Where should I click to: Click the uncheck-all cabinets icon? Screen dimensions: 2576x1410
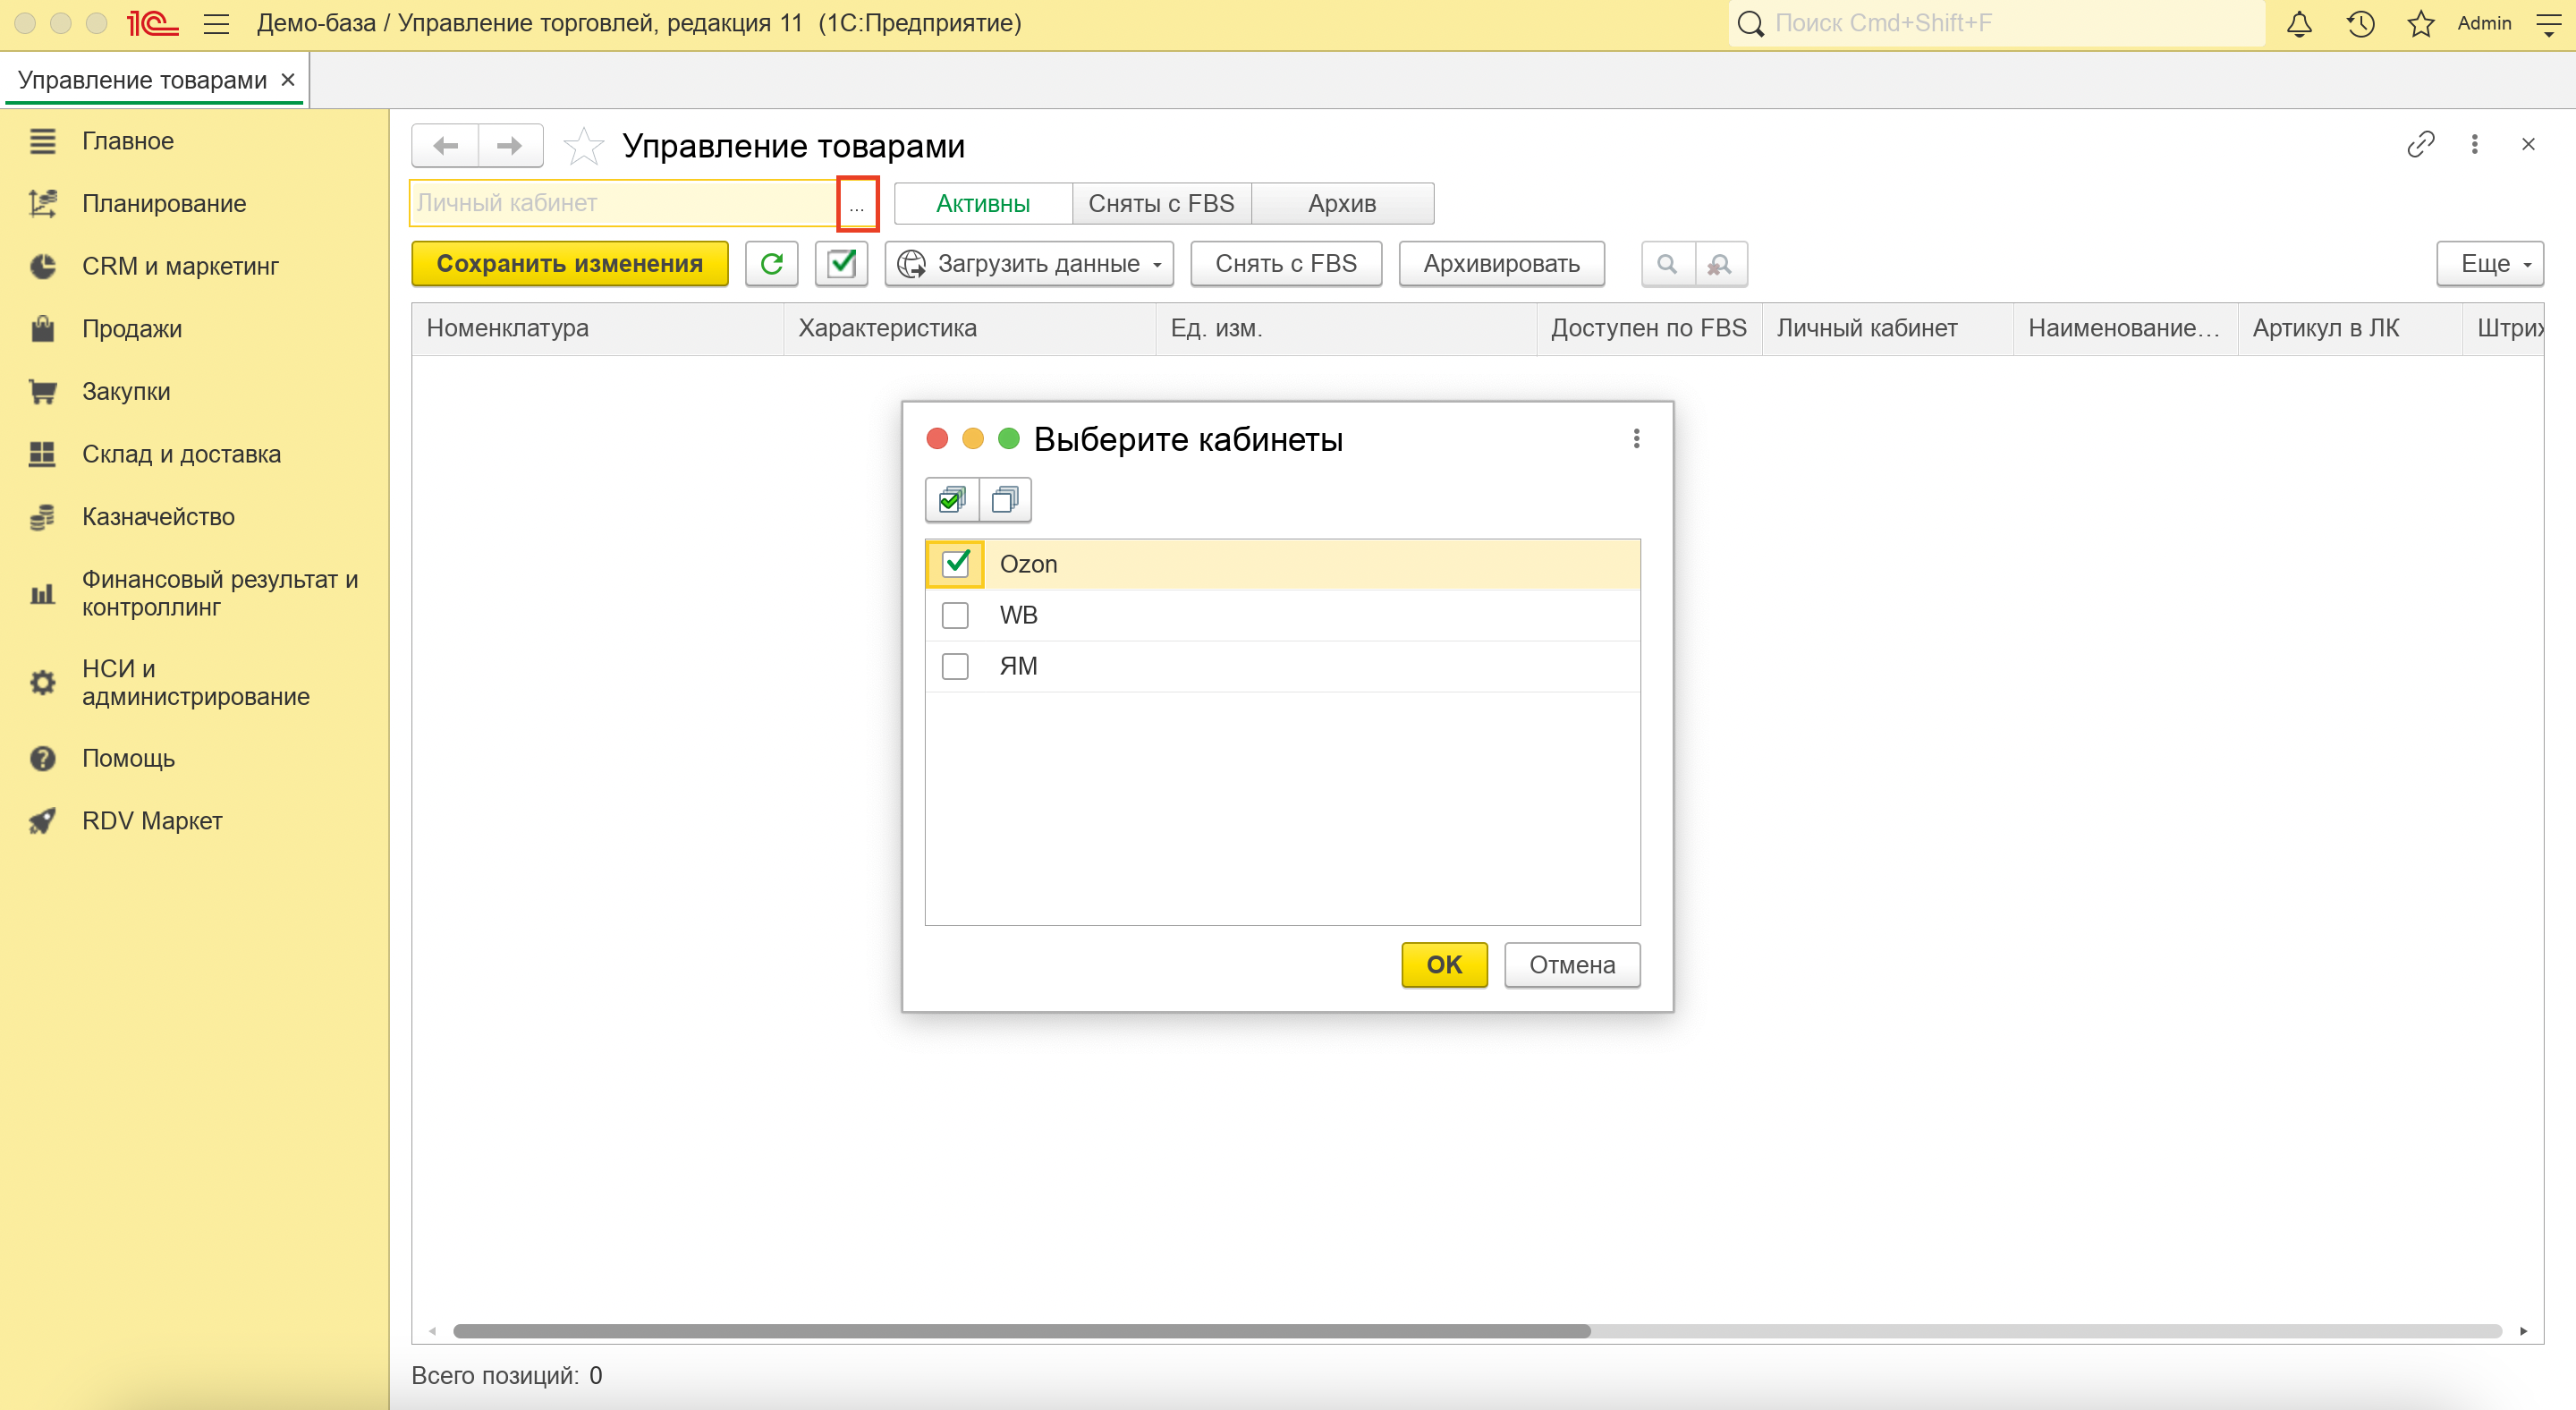coord(1004,499)
